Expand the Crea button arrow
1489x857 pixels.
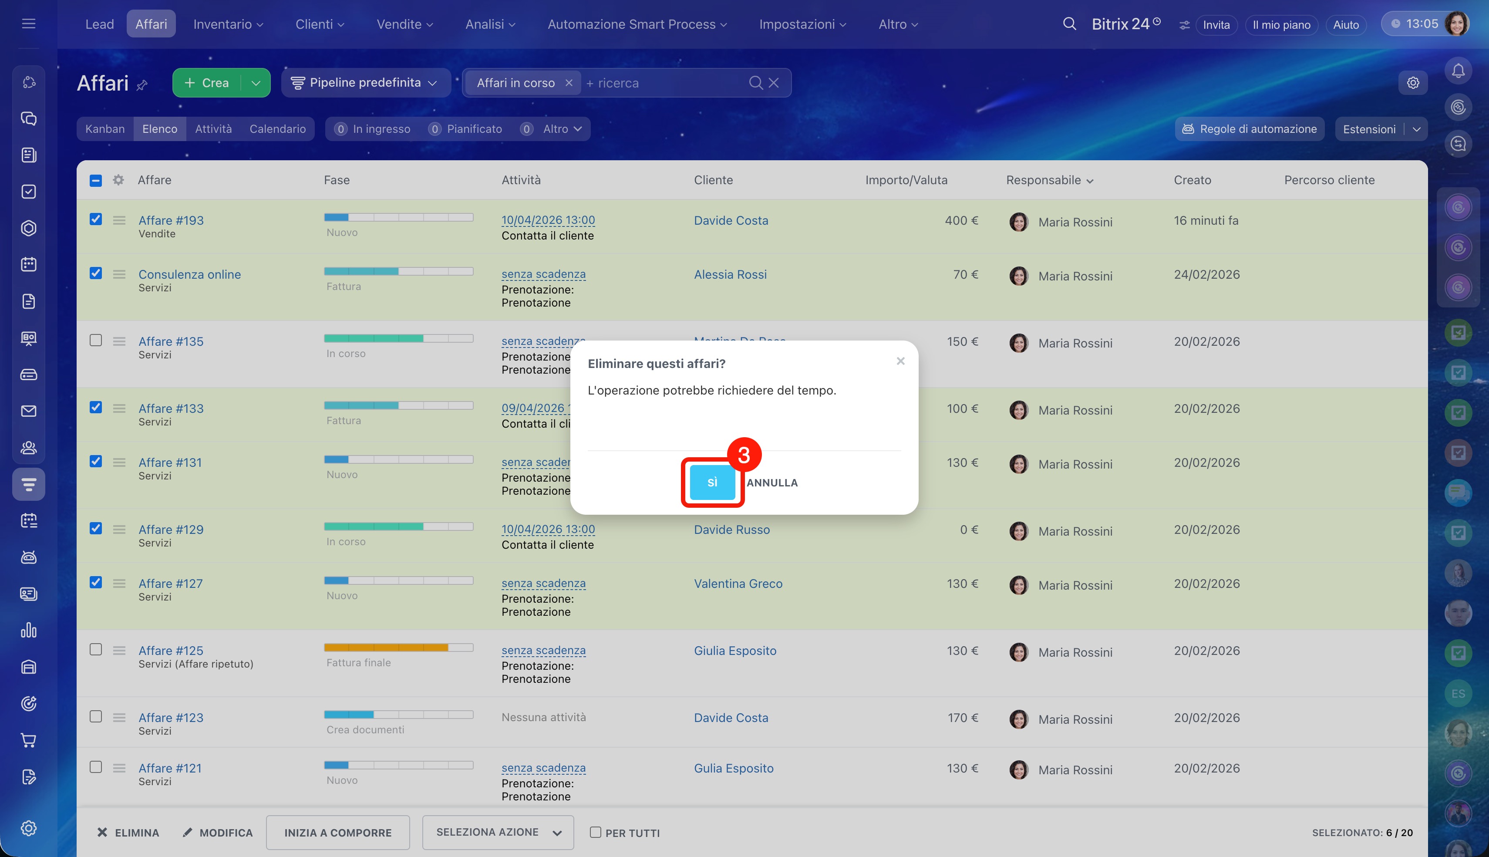tap(256, 83)
